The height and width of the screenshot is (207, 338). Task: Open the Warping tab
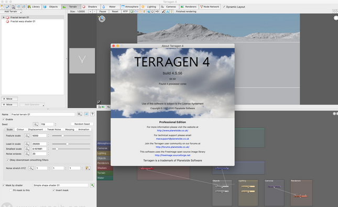69,130
